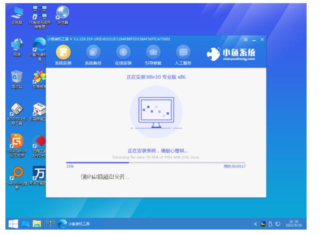The image size is (321, 235).
Task: Launch the 浏览器 (Browser) desktop shortcut
Action: tap(63, 14)
